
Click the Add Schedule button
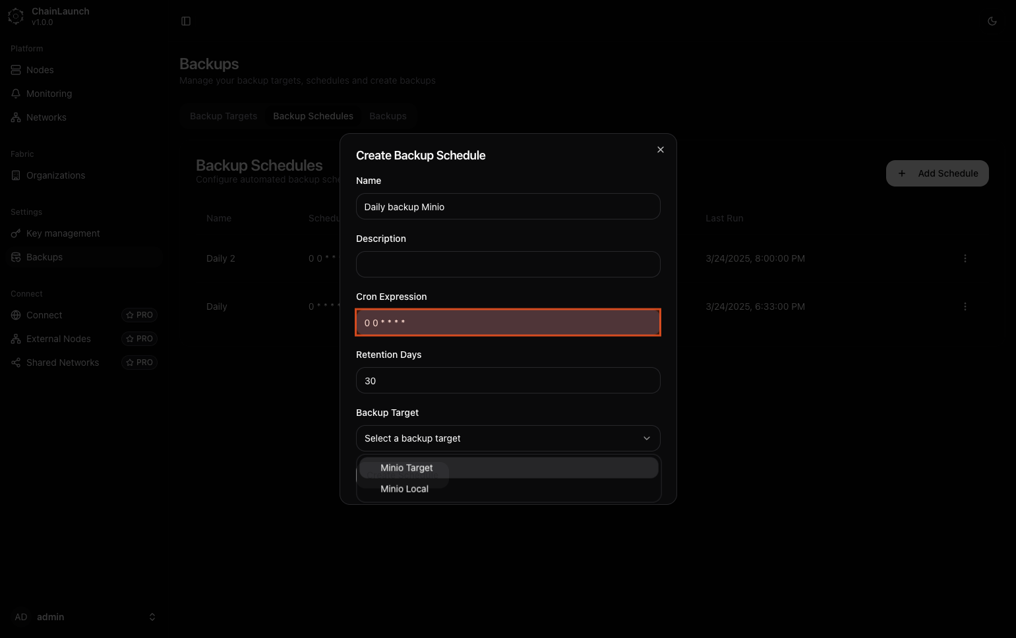point(937,173)
